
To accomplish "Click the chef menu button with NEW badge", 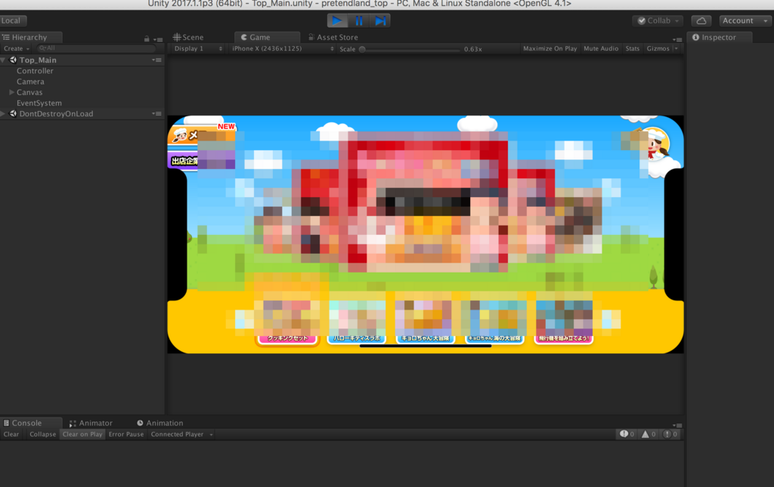I will [x=202, y=134].
